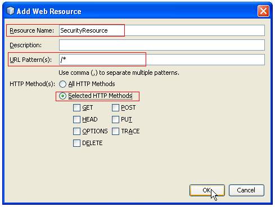Image resolution: width=275 pixels, height=207 pixels.
Task: Enable the PUT method checkbox
Action: click(x=115, y=120)
